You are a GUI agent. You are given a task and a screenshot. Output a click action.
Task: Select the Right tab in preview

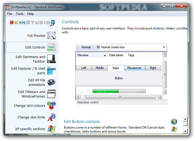(153, 68)
